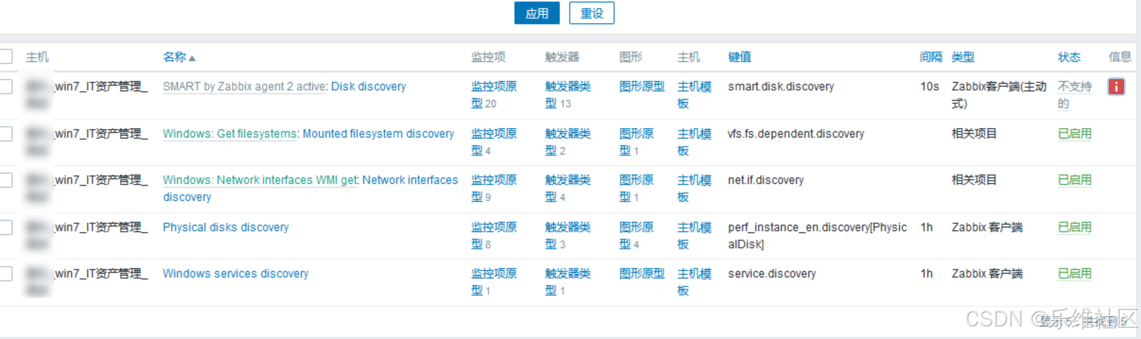Select key text smart.disk.discovery

click(781, 86)
